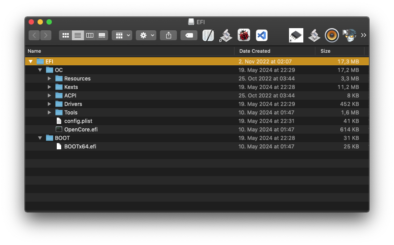Sort by the Size column header
The height and width of the screenshot is (245, 394).
point(340,51)
